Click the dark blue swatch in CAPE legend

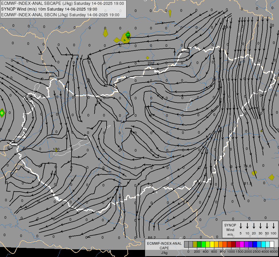[x=254, y=244]
